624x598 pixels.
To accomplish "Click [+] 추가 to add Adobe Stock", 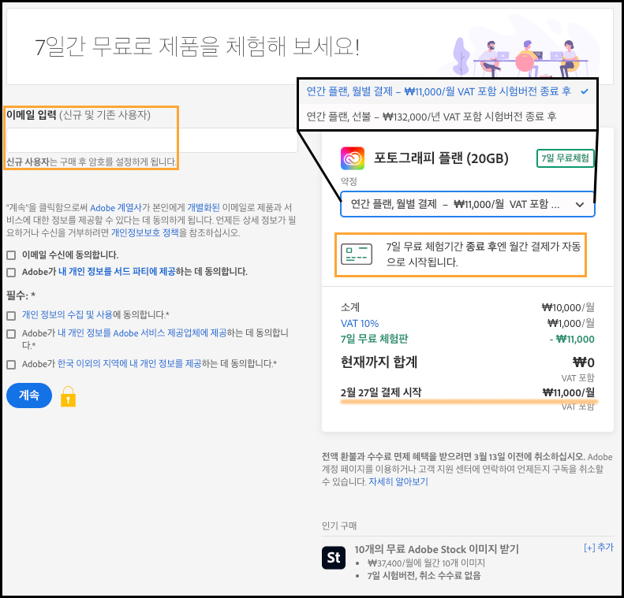I will coord(599,548).
